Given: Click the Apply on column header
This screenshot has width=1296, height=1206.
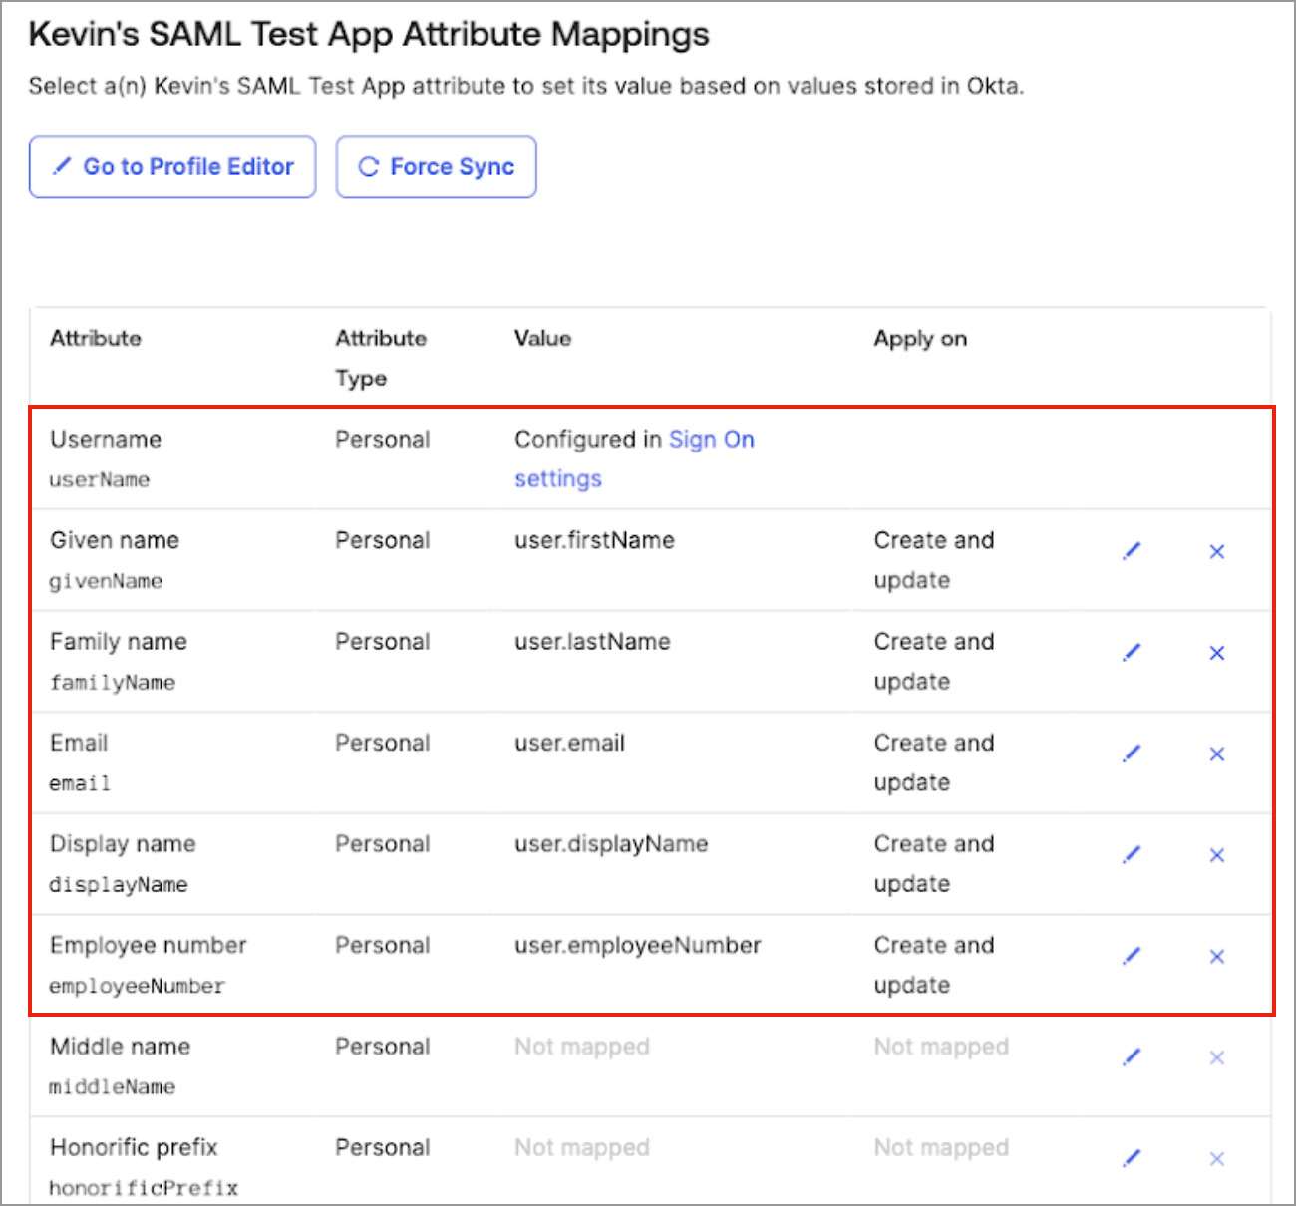Looking at the screenshot, I should 920,339.
